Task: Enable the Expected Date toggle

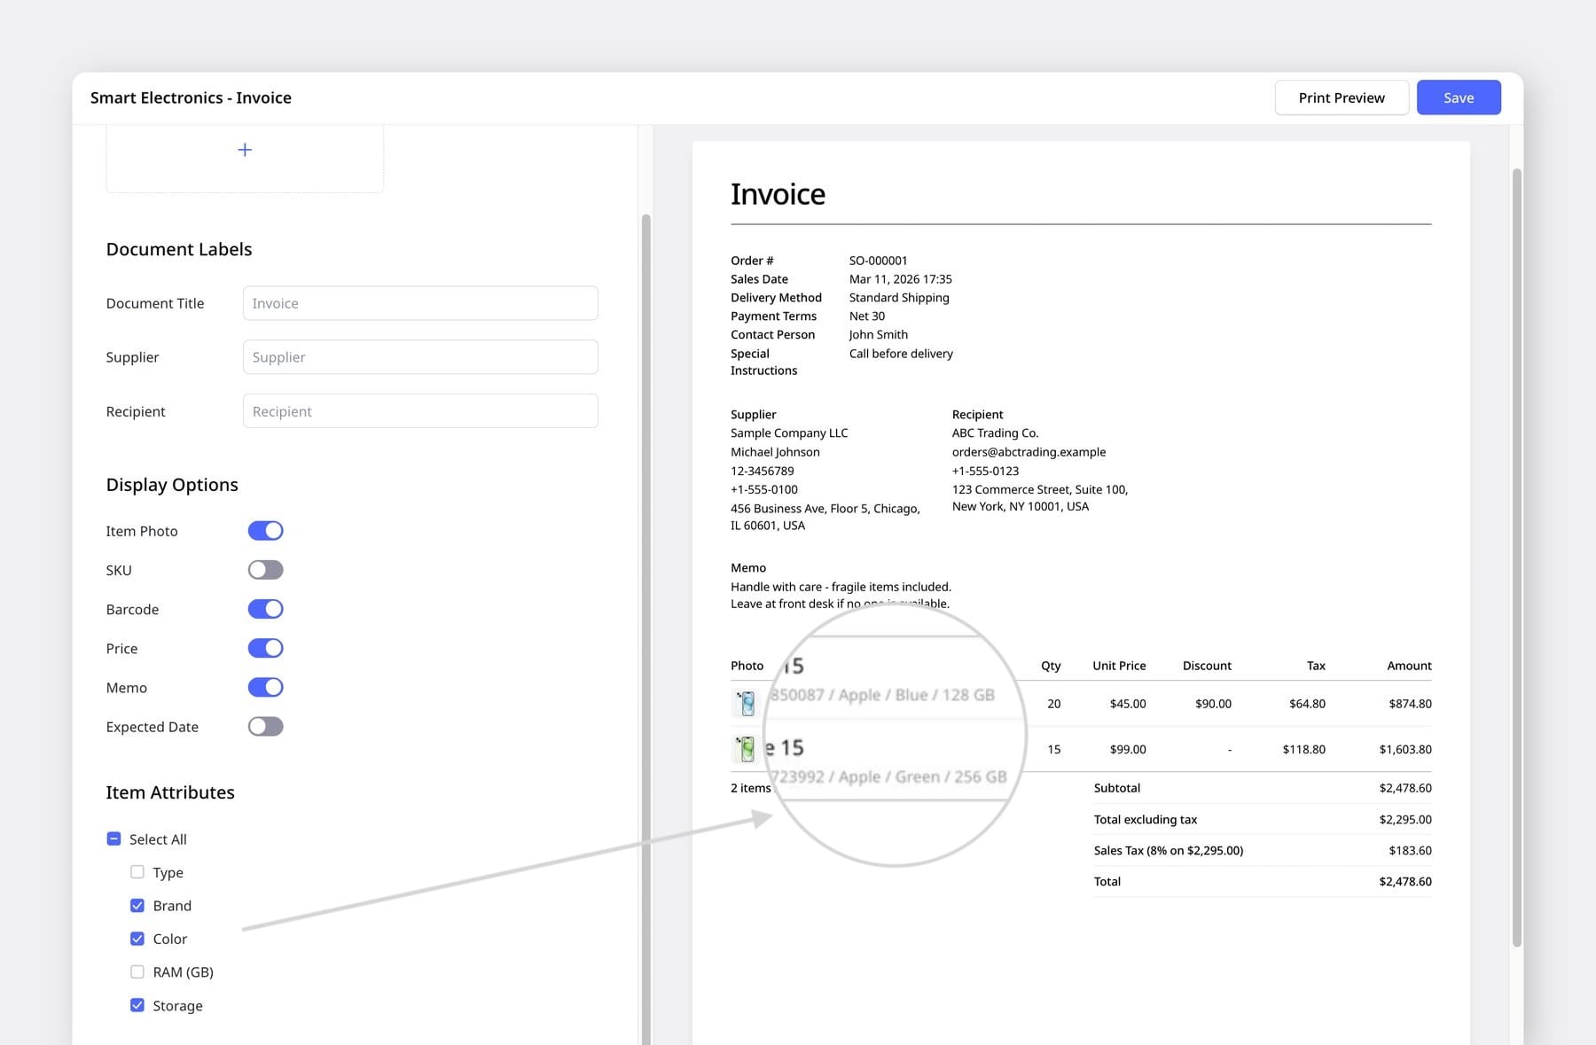Action: click(264, 726)
